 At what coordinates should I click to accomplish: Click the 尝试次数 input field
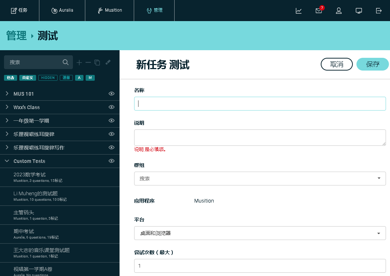pyautogui.click(x=260, y=266)
